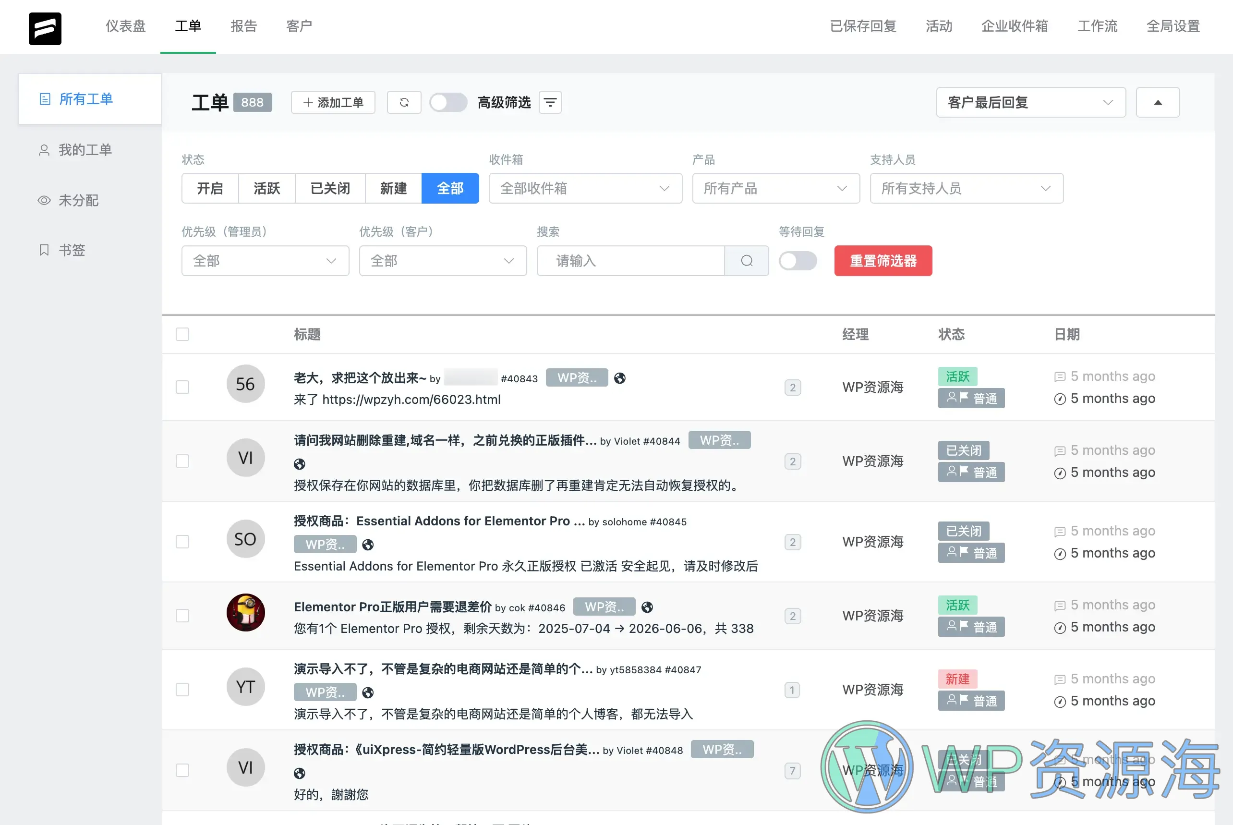The width and height of the screenshot is (1233, 825).
Task: Click the refresh tickets icon
Action: [x=404, y=102]
